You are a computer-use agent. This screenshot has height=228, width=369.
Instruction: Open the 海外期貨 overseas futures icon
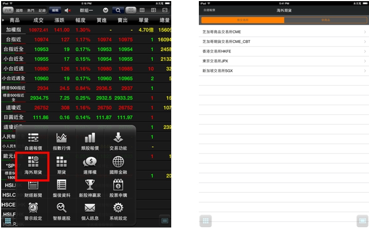(x=34, y=164)
